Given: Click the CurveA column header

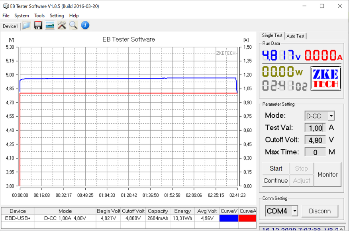Looking at the screenshot, I should pyautogui.click(x=247, y=211).
